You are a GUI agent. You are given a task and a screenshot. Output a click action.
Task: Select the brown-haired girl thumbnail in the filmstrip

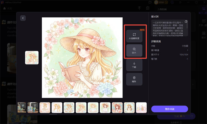[117, 107]
